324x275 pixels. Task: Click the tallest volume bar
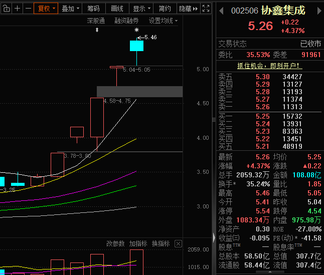[136, 262]
